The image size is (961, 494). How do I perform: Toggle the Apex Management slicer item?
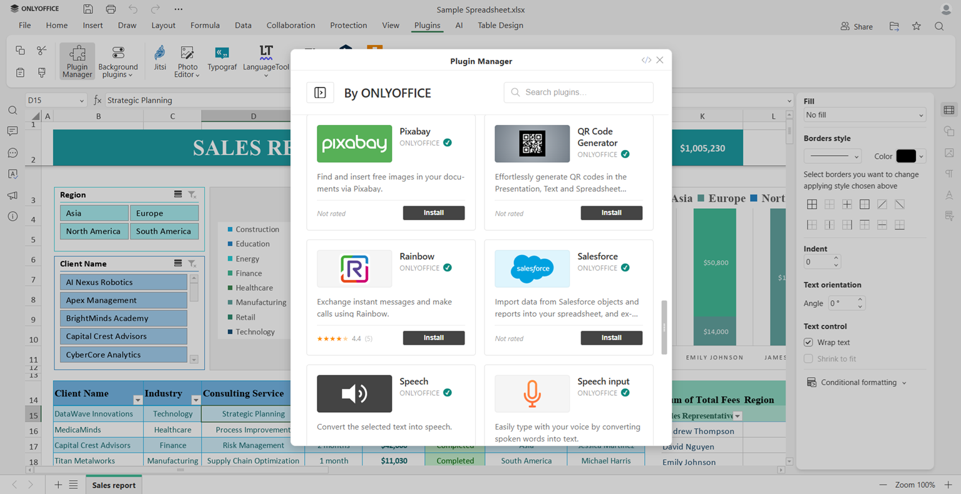(x=123, y=300)
